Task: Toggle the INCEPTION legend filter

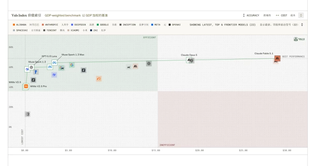Action: [x=128, y=25]
